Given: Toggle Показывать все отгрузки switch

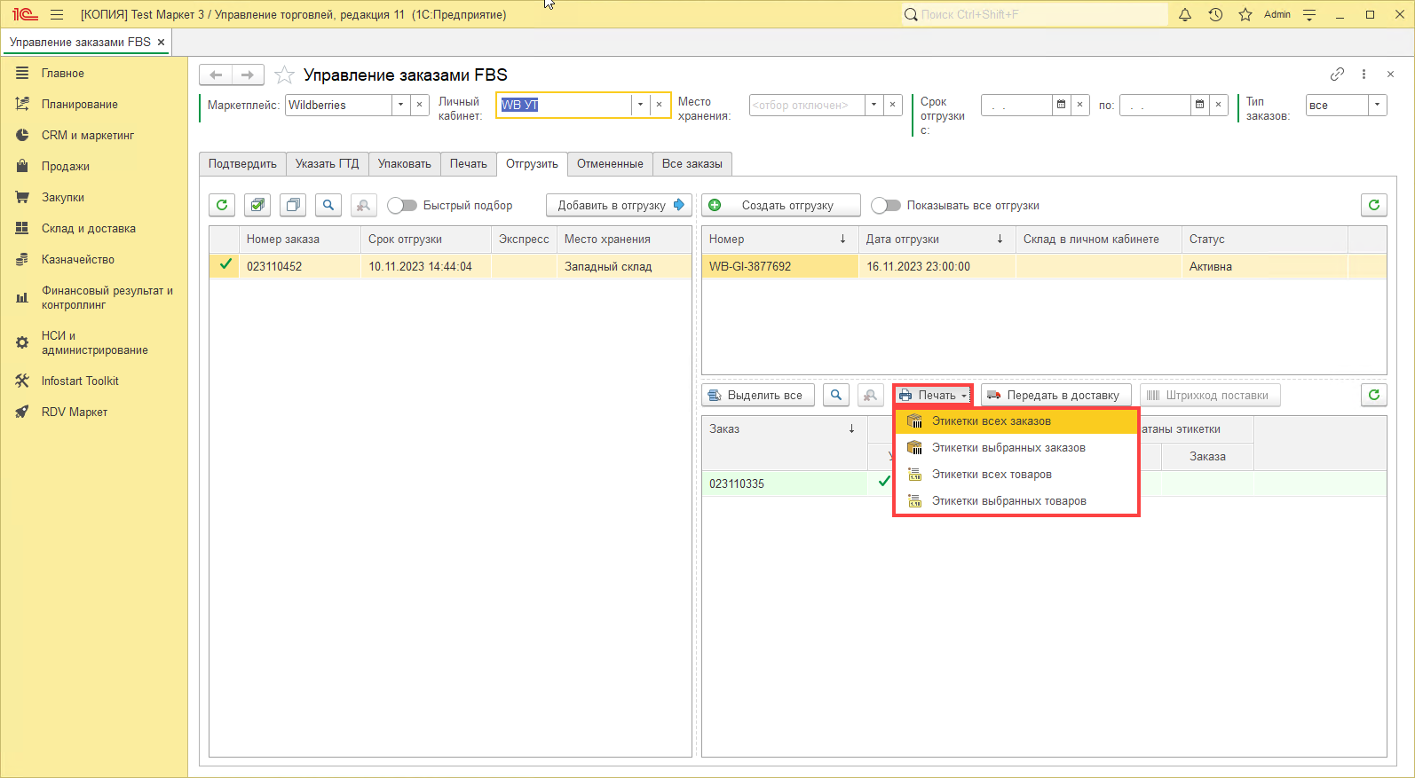Looking at the screenshot, I should (x=886, y=205).
